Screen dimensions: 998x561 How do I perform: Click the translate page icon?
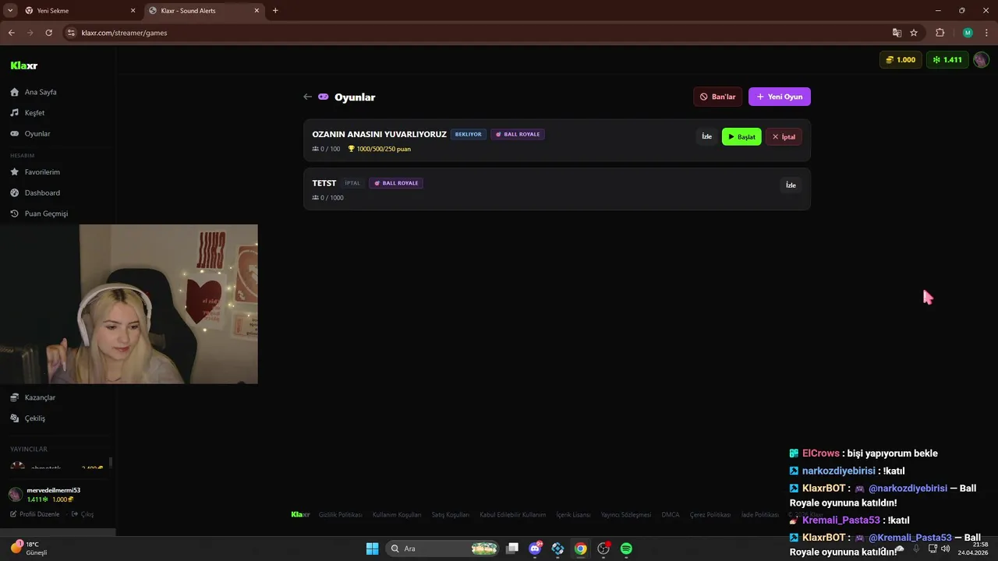point(897,33)
